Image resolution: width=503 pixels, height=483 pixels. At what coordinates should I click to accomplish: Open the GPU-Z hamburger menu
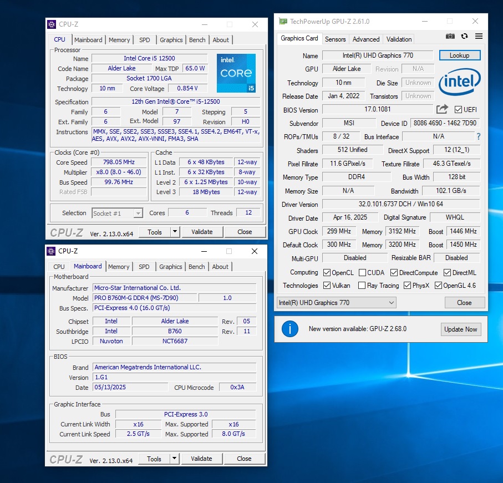click(x=479, y=36)
